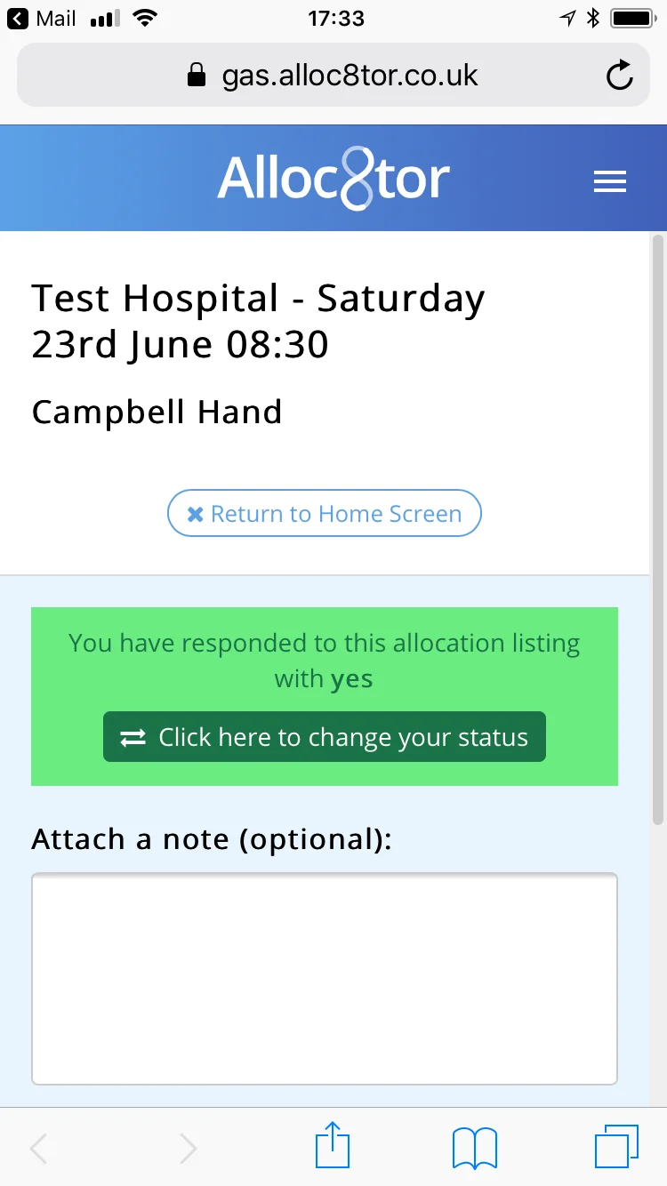The image size is (667, 1186).
Task: Tap the Safari share icon
Action: pos(333,1146)
